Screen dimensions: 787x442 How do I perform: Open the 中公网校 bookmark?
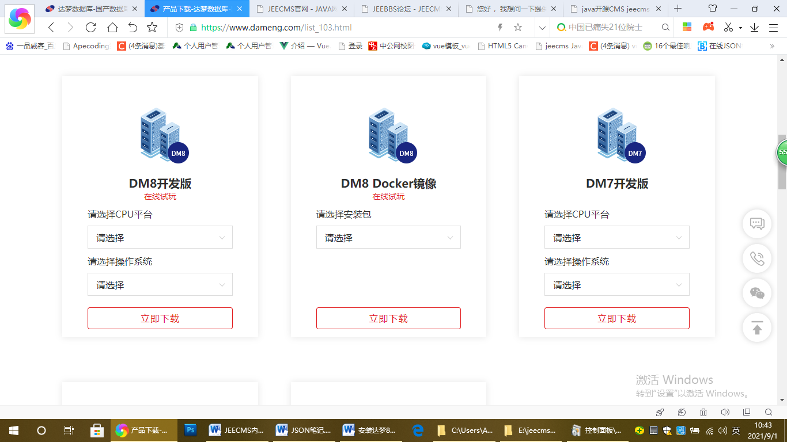click(391, 46)
